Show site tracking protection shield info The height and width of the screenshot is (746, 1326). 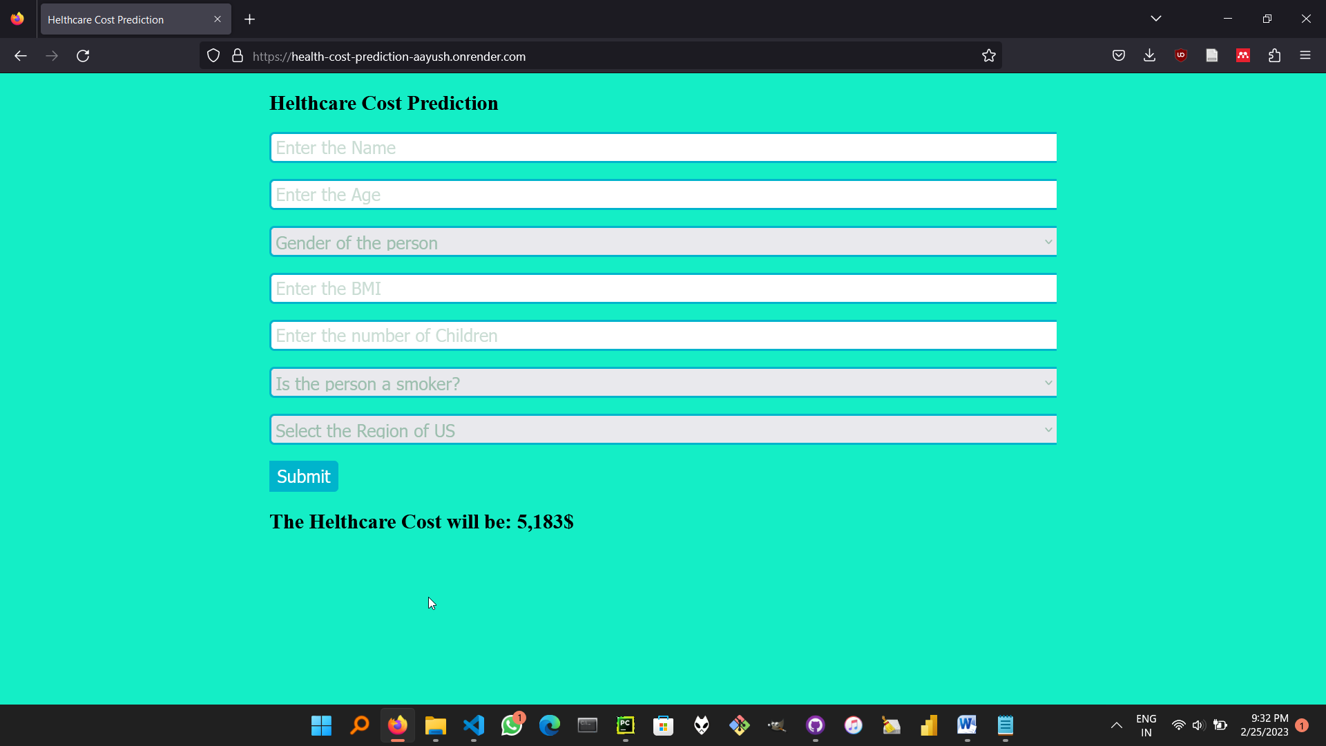(213, 56)
